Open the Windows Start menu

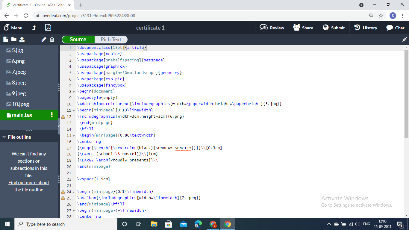tap(7, 224)
